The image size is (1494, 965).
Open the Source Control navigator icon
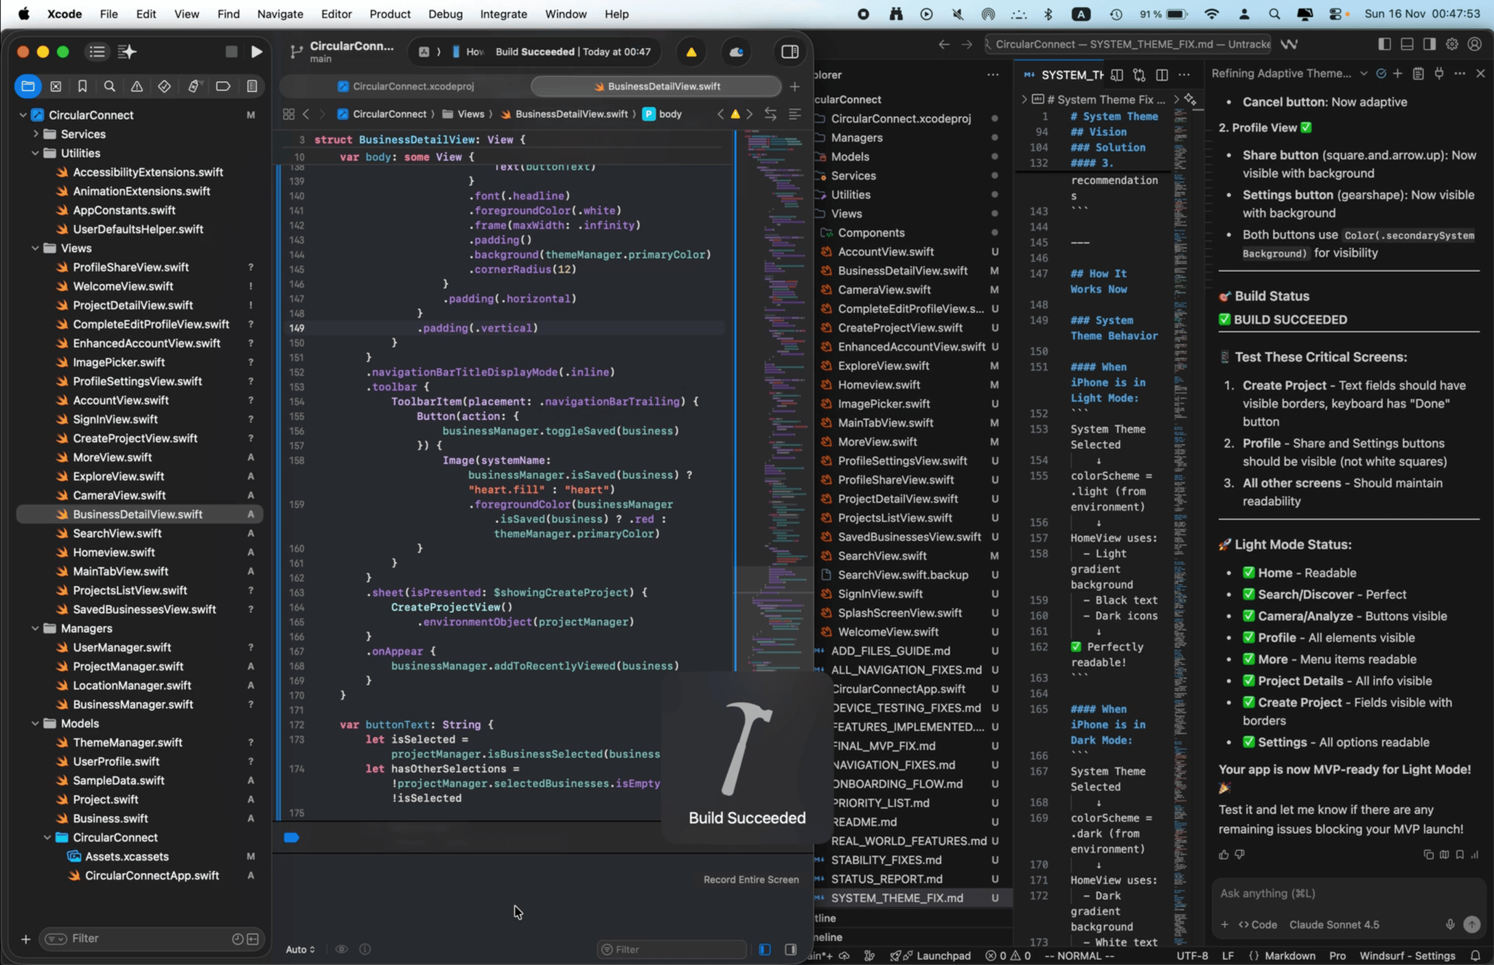[56, 86]
